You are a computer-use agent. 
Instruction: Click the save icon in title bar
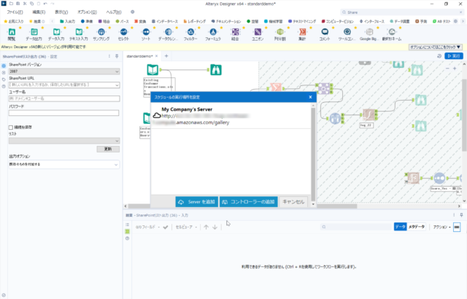pyautogui.click(x=18, y=4)
